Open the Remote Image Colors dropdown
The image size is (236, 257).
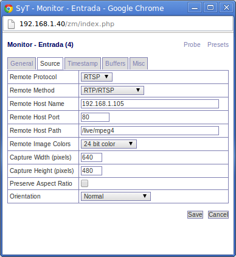click(x=109, y=144)
